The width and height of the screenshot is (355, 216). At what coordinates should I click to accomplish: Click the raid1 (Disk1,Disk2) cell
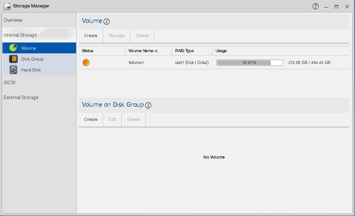[192, 63]
